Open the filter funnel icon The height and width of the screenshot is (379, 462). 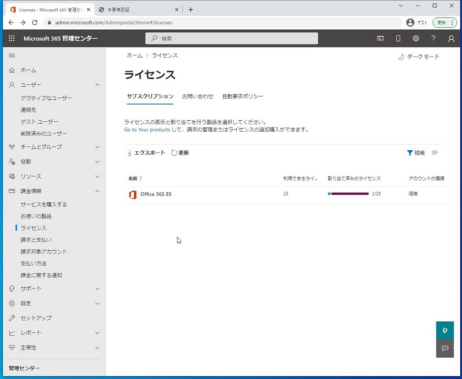tap(409, 153)
